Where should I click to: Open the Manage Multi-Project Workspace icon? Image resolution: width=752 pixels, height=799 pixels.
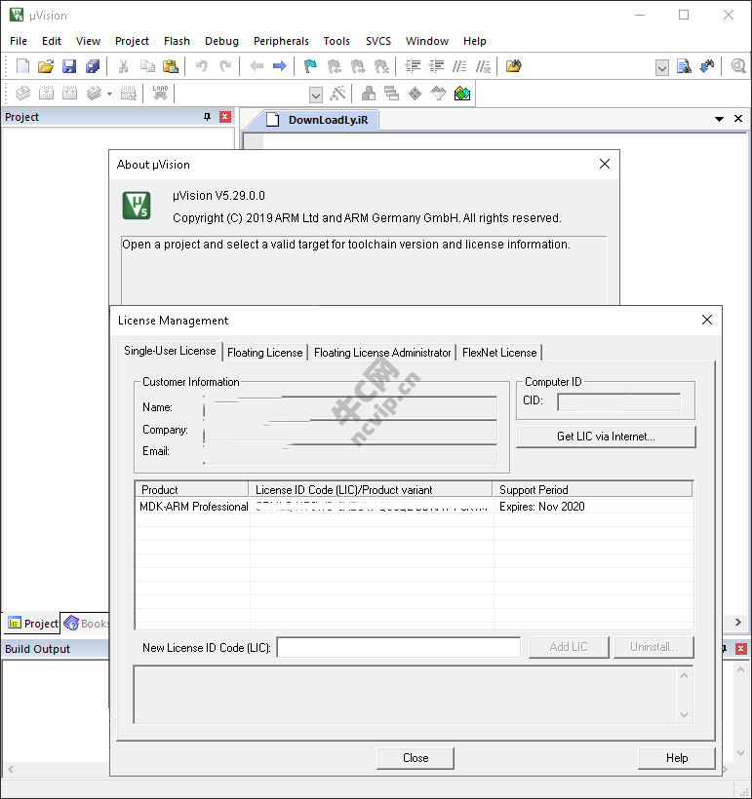tap(392, 94)
